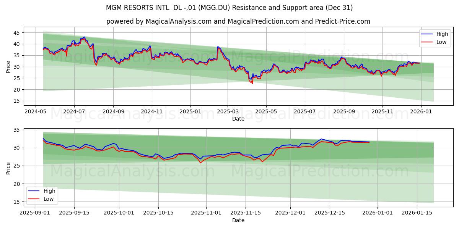Click the top chart 'Date' axis label
Viewport: 459px width, 229px height.
(x=238, y=119)
